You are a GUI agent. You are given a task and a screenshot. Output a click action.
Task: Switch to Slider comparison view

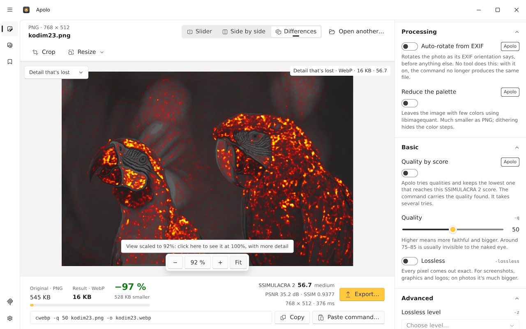pos(200,31)
